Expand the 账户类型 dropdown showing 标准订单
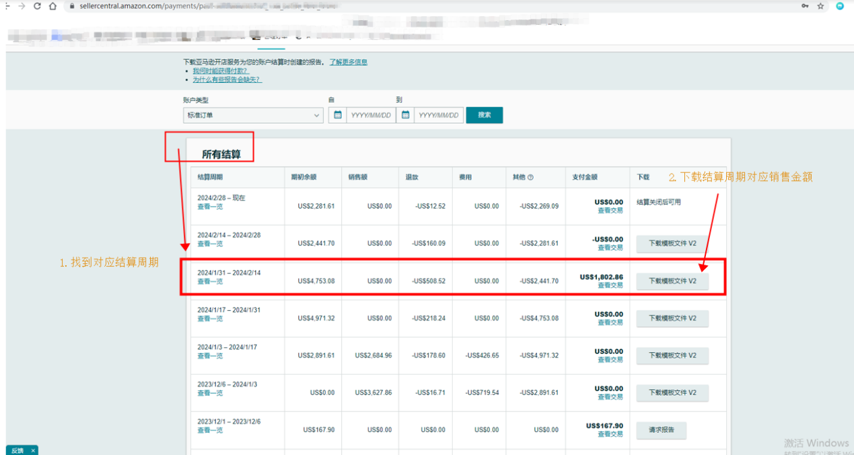 [253, 115]
